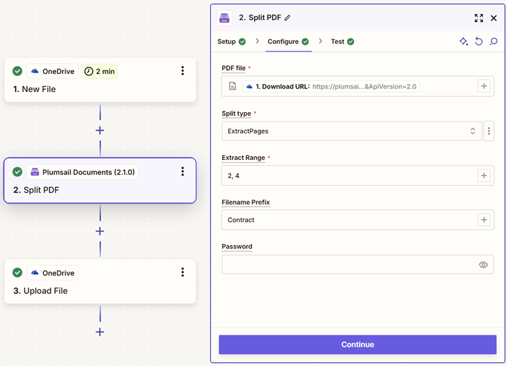
Task: Switch to the Setup tab
Action: point(231,42)
